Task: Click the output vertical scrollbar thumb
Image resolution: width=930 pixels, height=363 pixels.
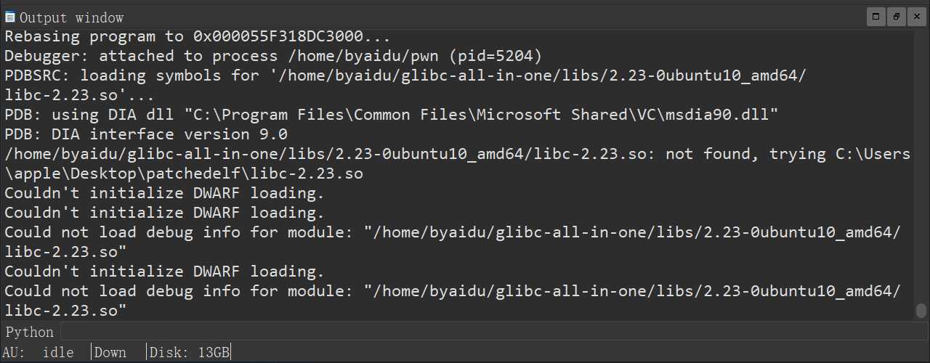Action: pos(921,311)
